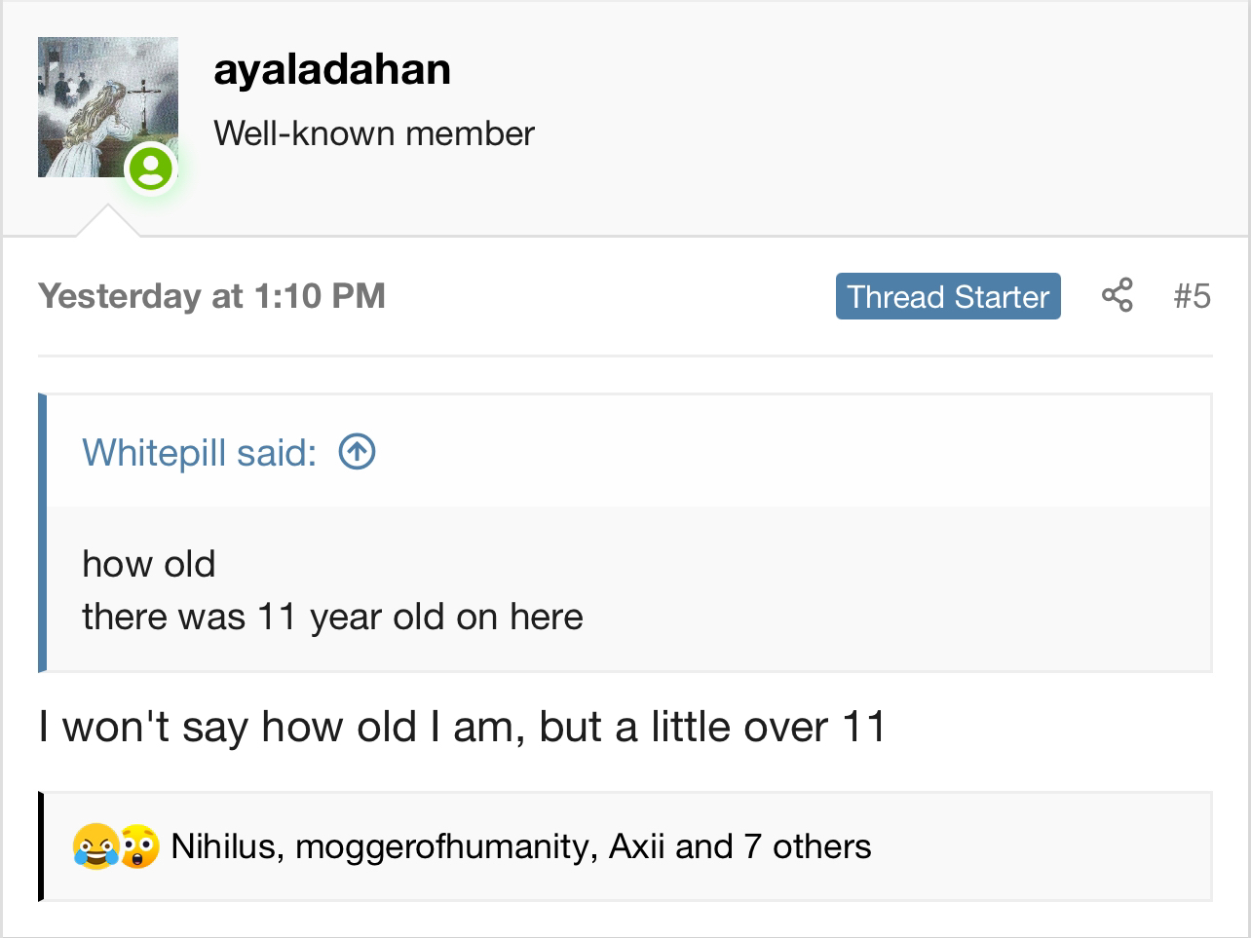Click the Well-known member user title
The image size is (1251, 938).
pos(374,133)
